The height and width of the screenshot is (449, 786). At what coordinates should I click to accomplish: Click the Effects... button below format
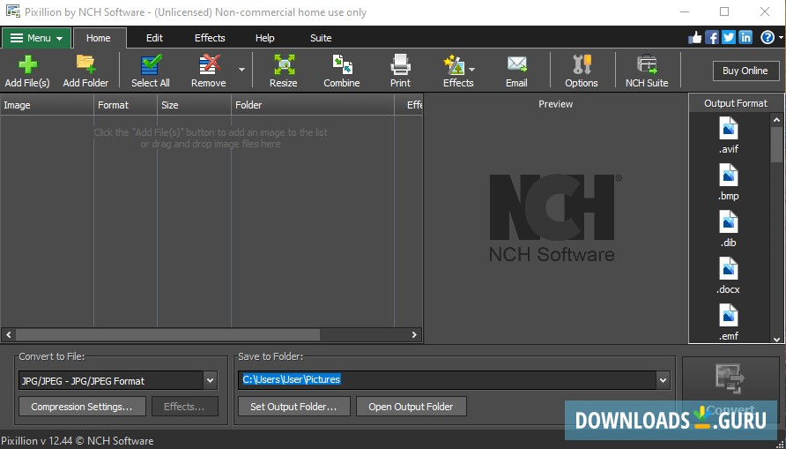(x=184, y=407)
